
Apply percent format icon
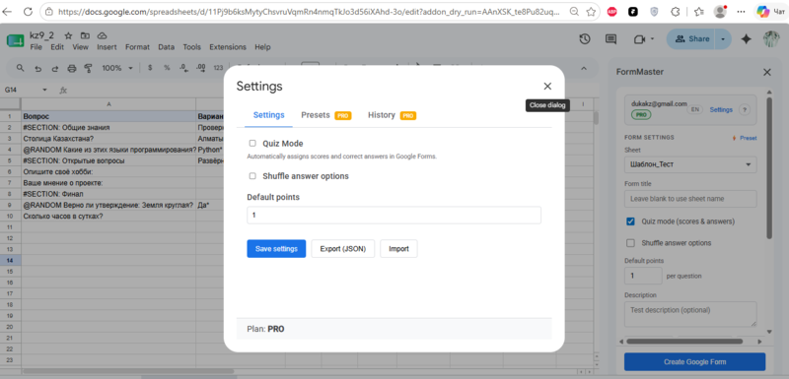[x=167, y=68]
